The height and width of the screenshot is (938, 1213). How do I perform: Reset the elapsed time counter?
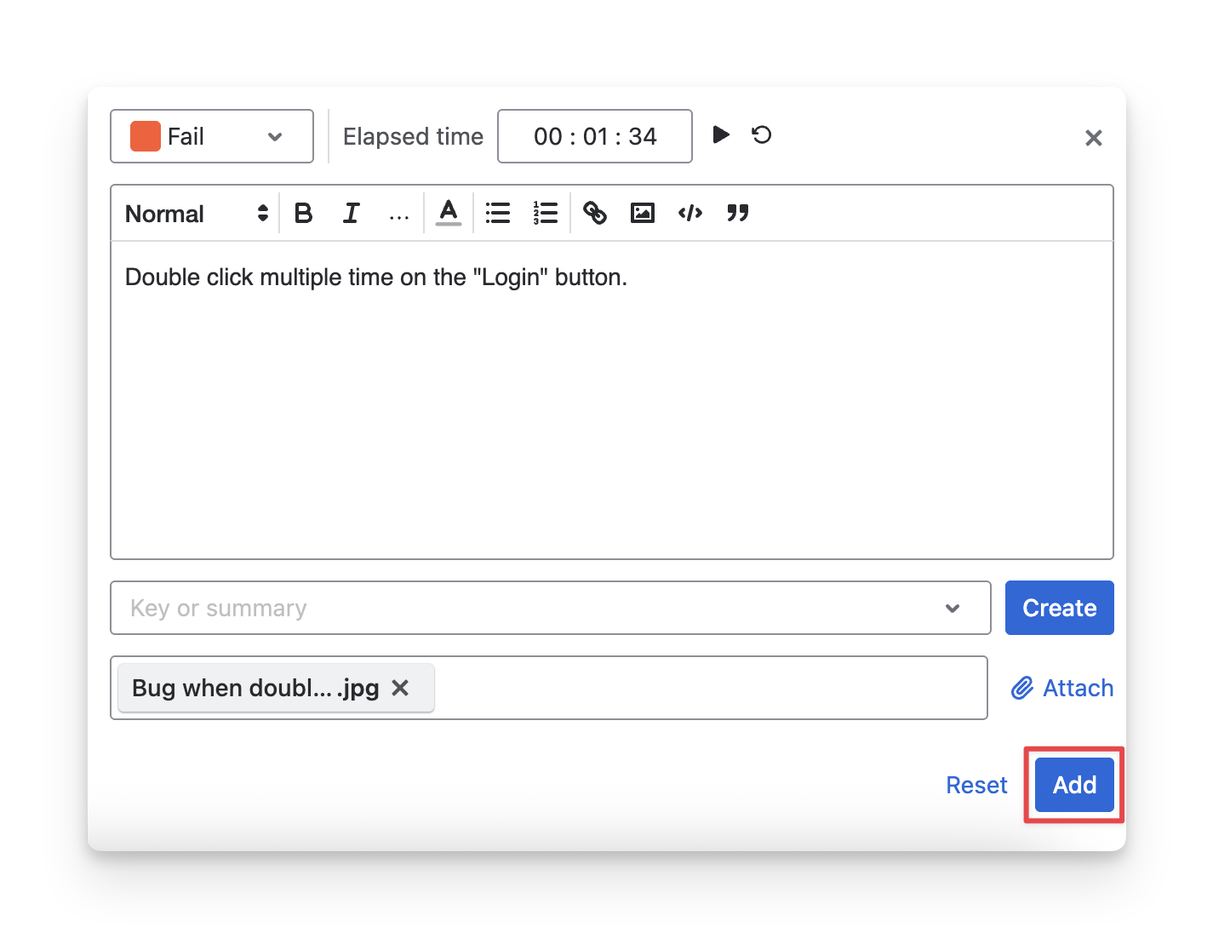[x=762, y=135]
